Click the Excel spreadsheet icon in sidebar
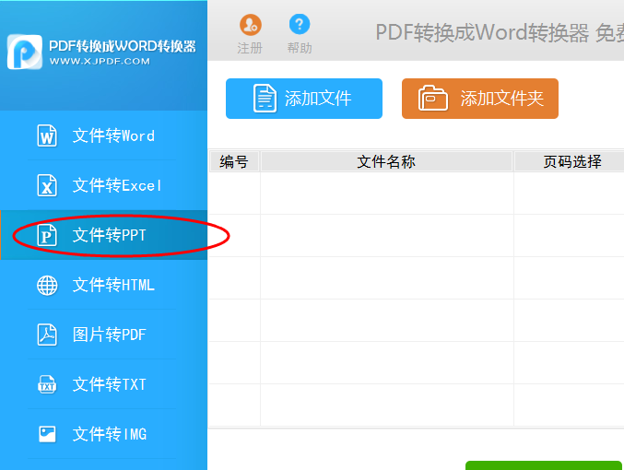This screenshot has width=624, height=470. (x=47, y=186)
